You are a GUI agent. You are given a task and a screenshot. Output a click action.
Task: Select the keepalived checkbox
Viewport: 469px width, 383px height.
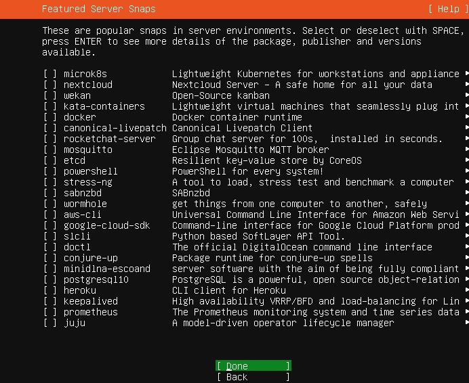[50, 301]
